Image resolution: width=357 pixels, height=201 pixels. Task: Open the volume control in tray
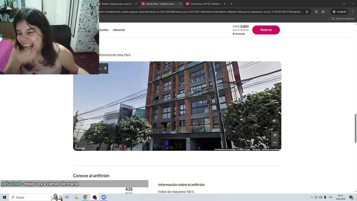click(x=321, y=197)
